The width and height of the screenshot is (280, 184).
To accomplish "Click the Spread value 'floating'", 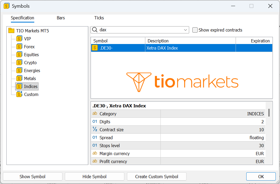I will (257, 138).
